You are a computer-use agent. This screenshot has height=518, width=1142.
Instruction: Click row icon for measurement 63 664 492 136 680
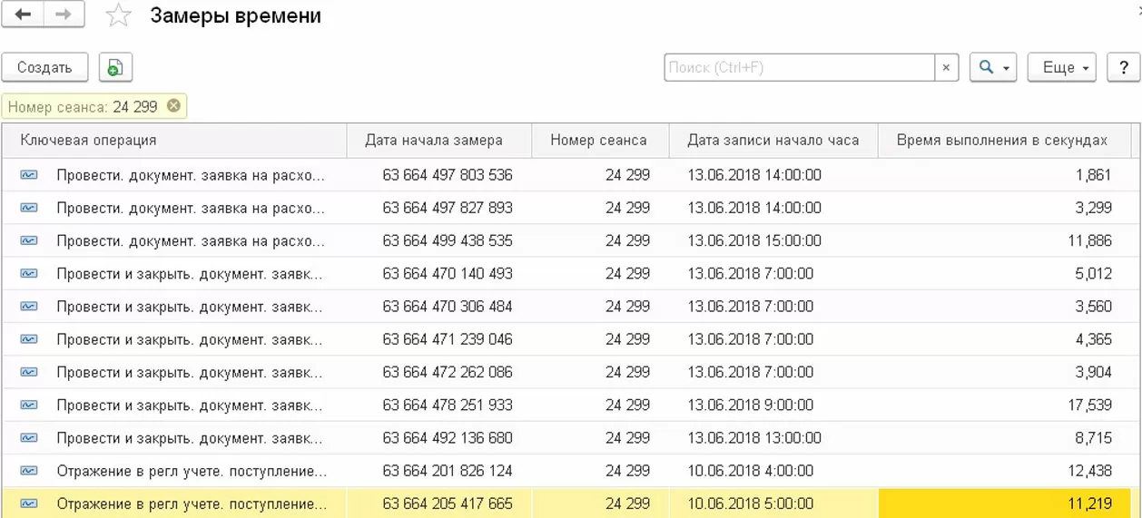click(29, 437)
